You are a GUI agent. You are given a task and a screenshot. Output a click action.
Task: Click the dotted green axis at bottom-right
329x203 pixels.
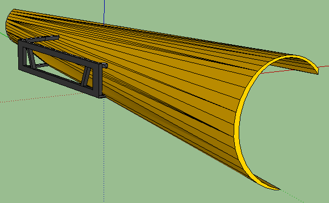point(292,196)
